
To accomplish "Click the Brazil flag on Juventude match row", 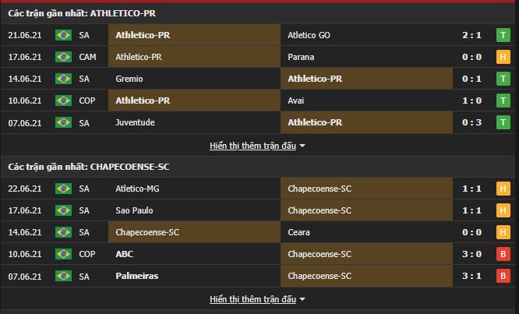I will point(63,122).
